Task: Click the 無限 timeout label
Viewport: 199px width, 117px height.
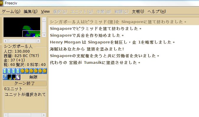Action: click(33, 77)
